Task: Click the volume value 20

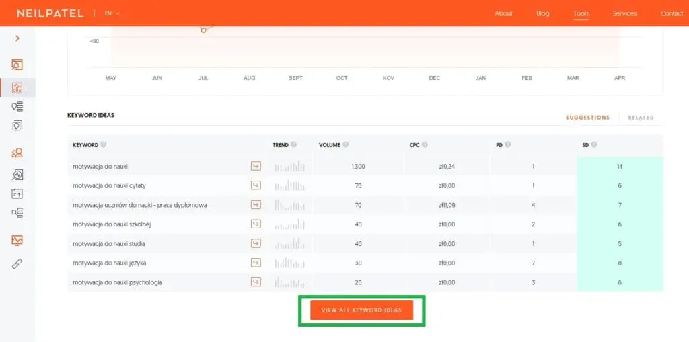Action: [358, 282]
